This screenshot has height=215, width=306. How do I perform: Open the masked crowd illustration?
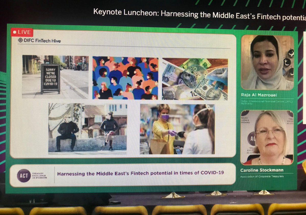click(x=125, y=78)
